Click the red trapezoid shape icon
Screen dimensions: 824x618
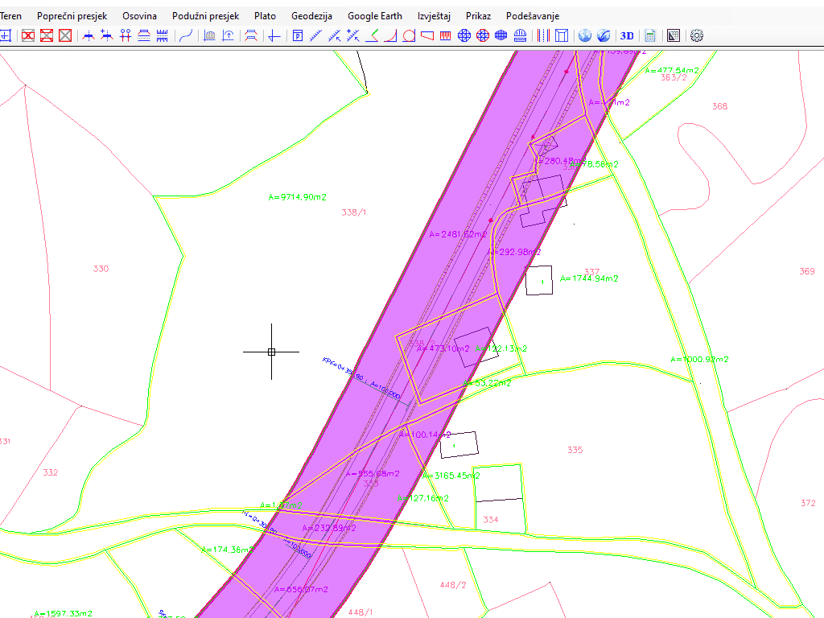(x=427, y=35)
